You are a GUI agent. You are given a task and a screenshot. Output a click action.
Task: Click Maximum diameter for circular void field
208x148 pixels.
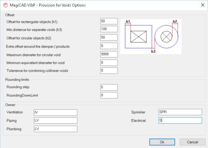coord(109,54)
